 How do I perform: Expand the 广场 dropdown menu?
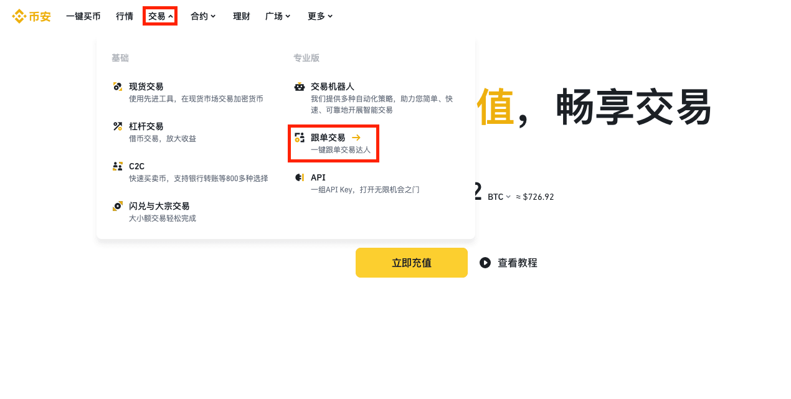point(278,16)
